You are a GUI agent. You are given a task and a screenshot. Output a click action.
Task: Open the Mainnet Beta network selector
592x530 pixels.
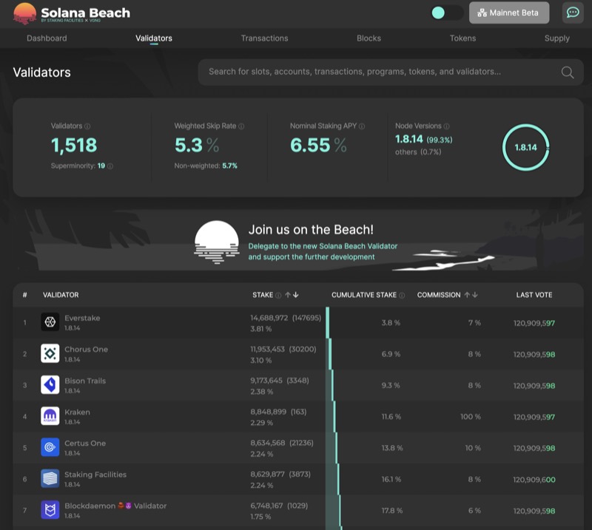509,13
